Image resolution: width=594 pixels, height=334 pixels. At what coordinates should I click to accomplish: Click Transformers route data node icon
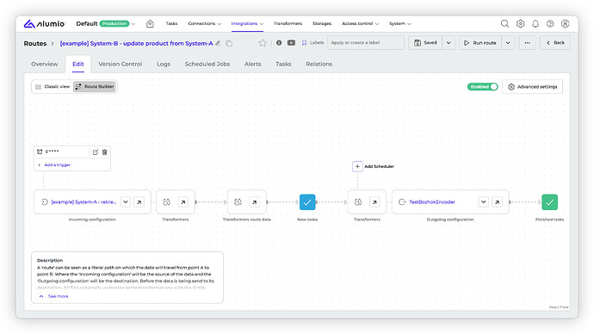[x=238, y=201]
